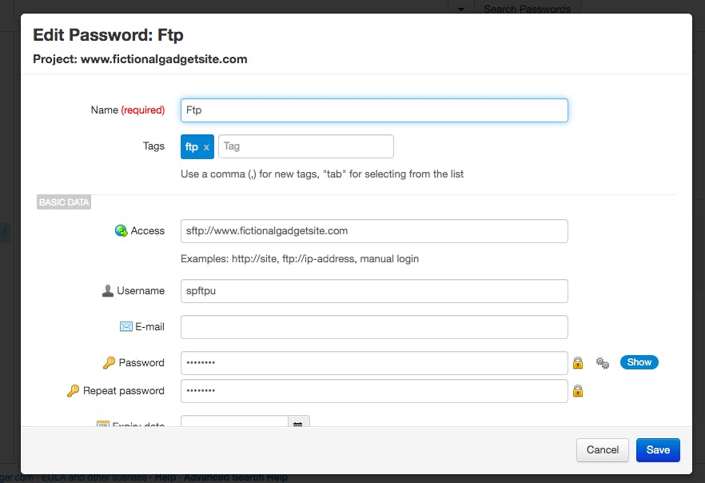Click into the Access URL field
The width and height of the screenshot is (705, 483).
click(x=374, y=231)
